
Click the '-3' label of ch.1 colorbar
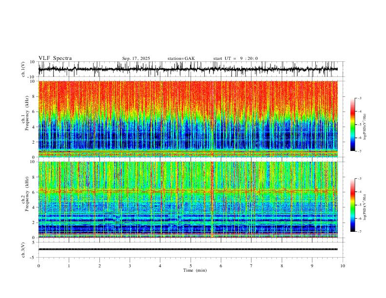pyautogui.click(x=359, y=98)
